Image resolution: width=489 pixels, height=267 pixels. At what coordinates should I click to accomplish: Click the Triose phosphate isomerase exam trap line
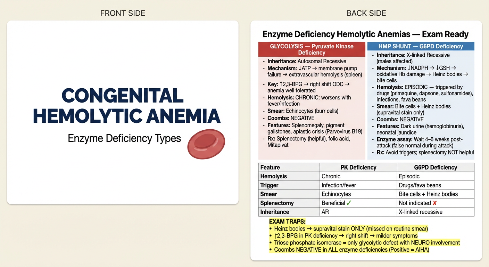point(367,243)
